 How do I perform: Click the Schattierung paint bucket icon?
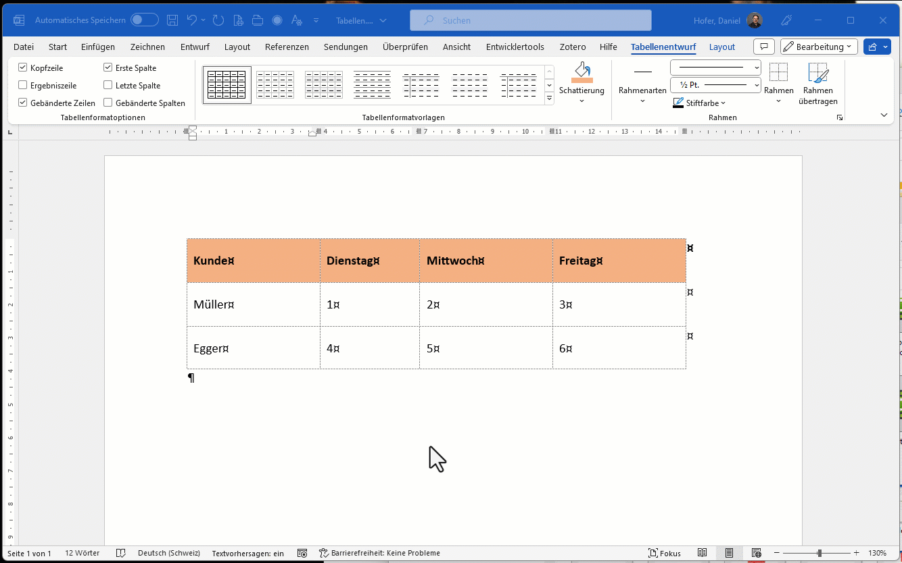click(581, 72)
